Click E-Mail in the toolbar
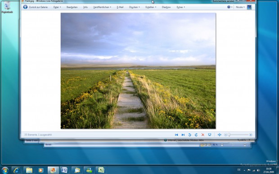Viewport: 279px width, 174px height. coord(120,7)
